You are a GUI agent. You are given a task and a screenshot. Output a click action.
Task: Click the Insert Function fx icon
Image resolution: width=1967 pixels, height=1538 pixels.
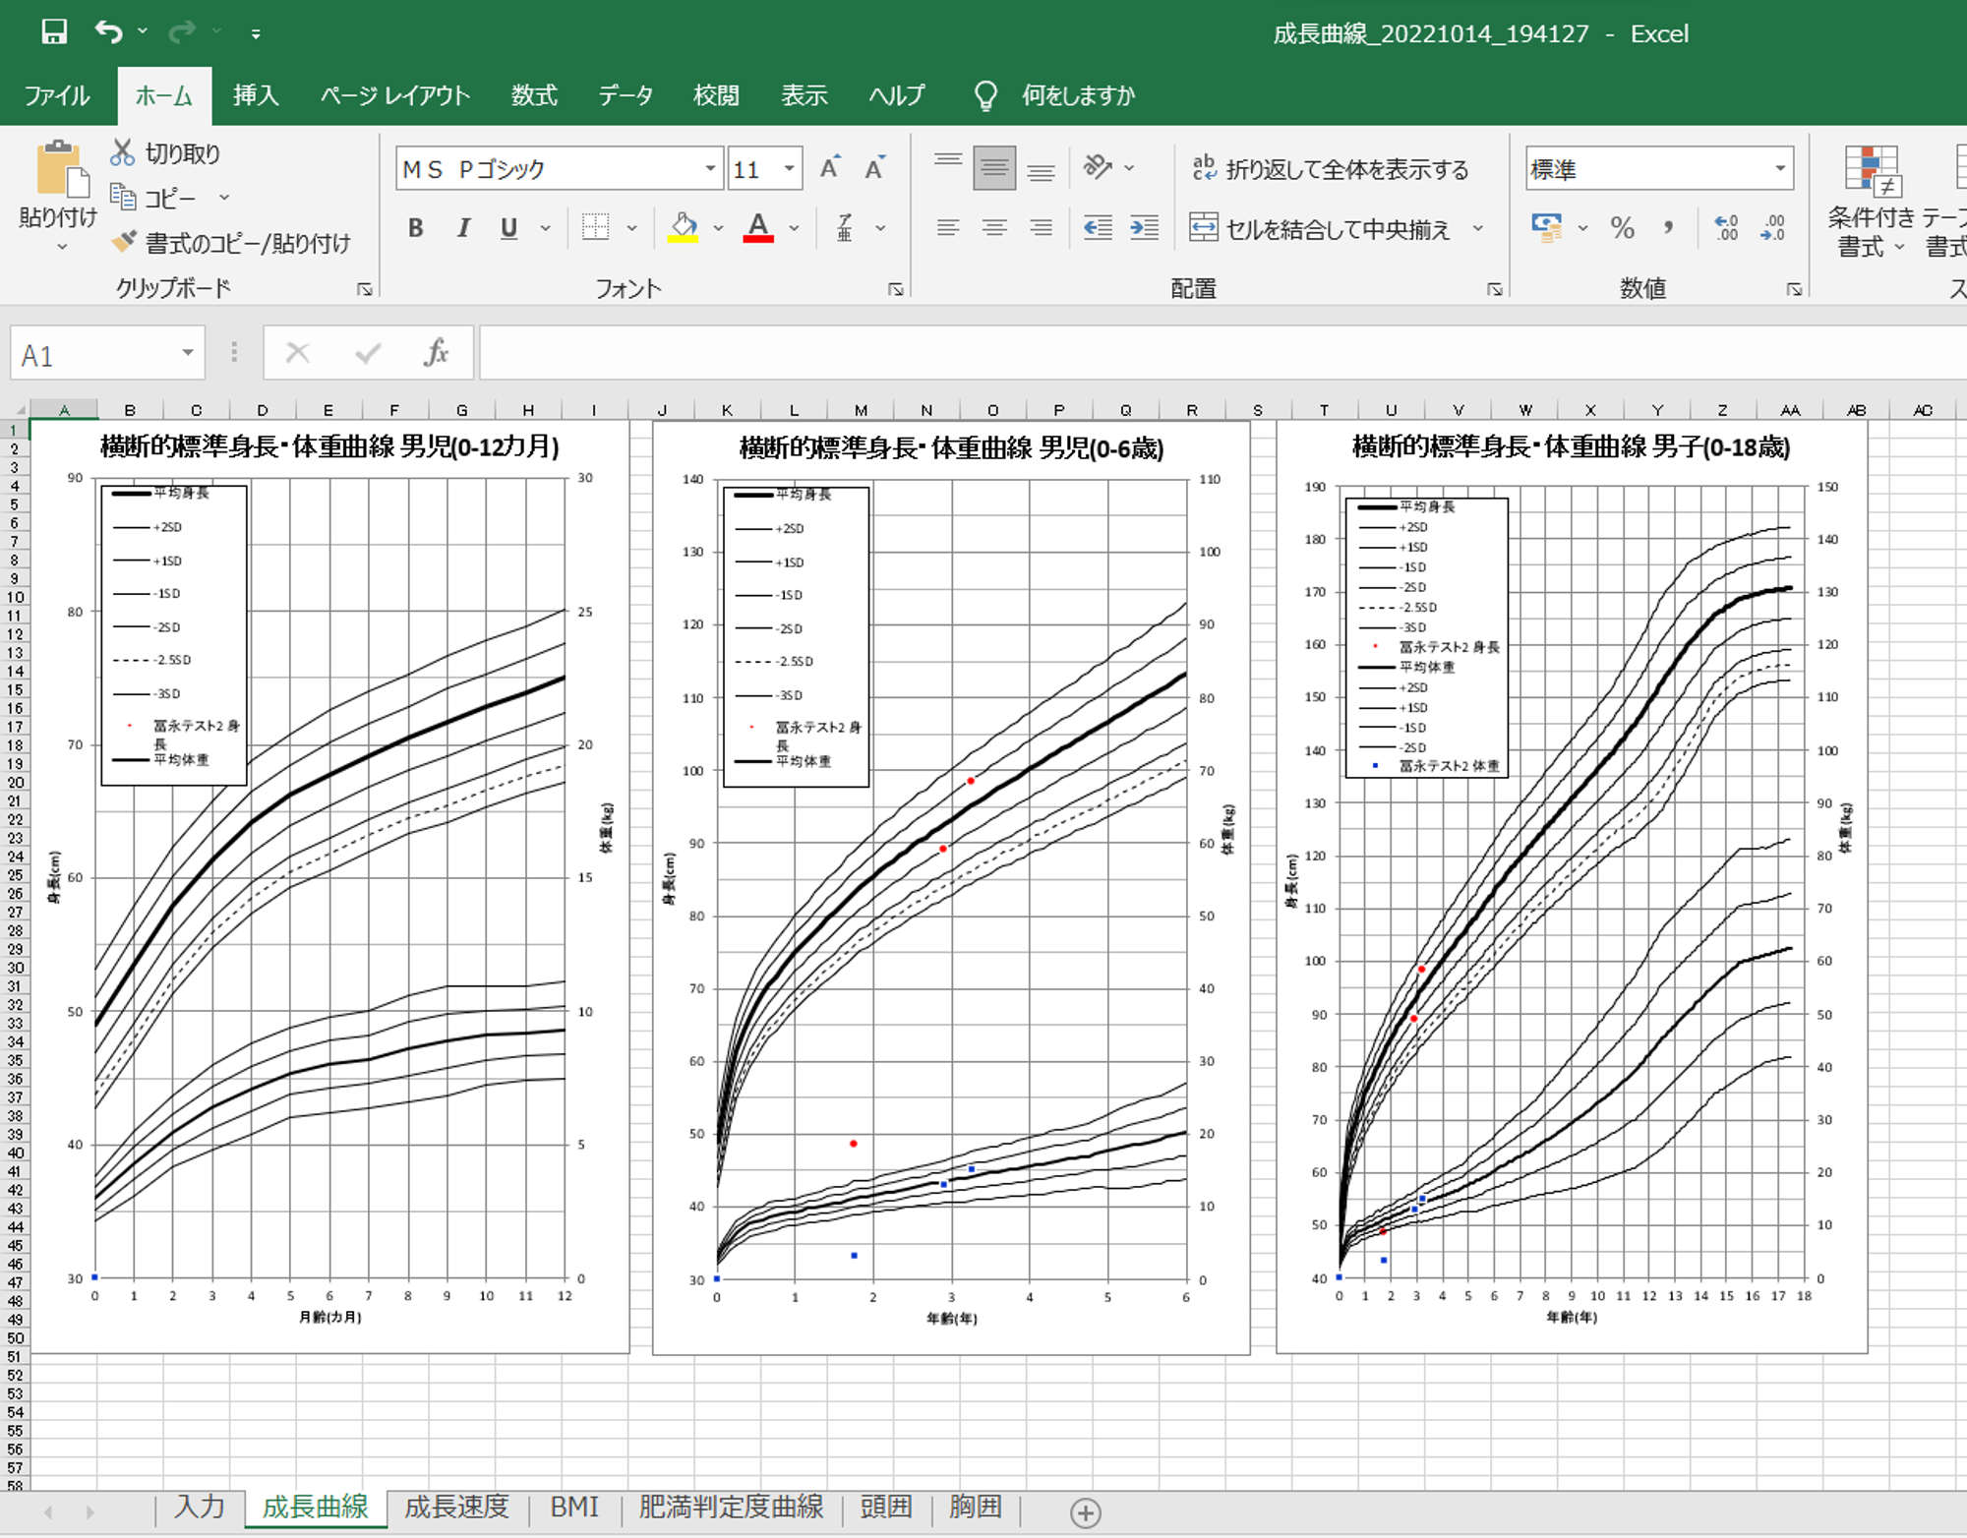point(436,353)
